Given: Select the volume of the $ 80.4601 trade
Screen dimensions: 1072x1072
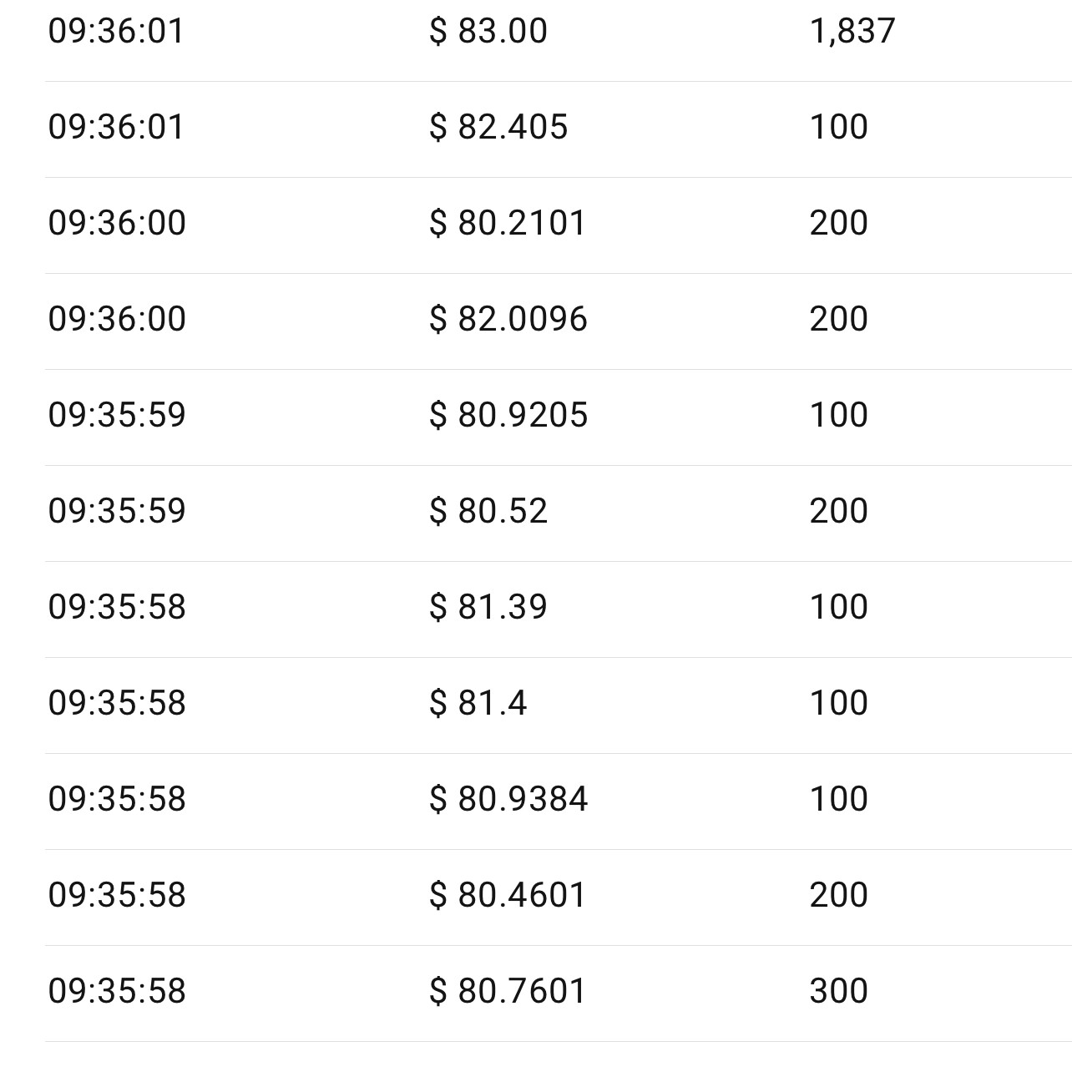Looking at the screenshot, I should coord(839,896).
